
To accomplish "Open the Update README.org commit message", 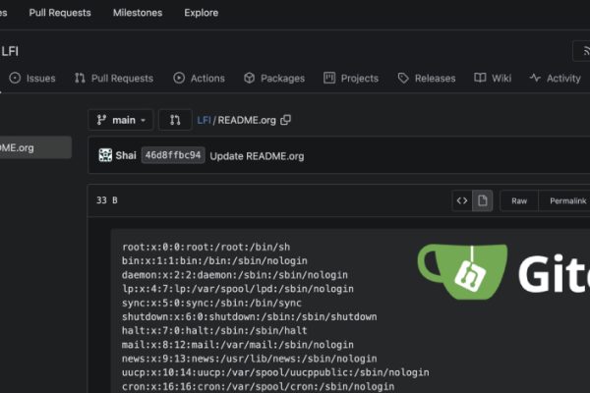I will [x=257, y=156].
